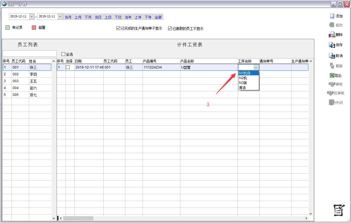351x223 pixels.
Task: Click the notepad icon at bottom right
Action: [x=339, y=210]
